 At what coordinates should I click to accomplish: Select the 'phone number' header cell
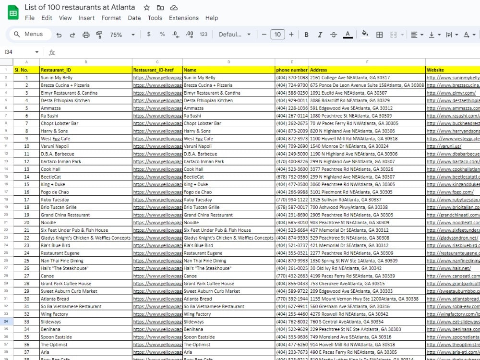[292, 70]
